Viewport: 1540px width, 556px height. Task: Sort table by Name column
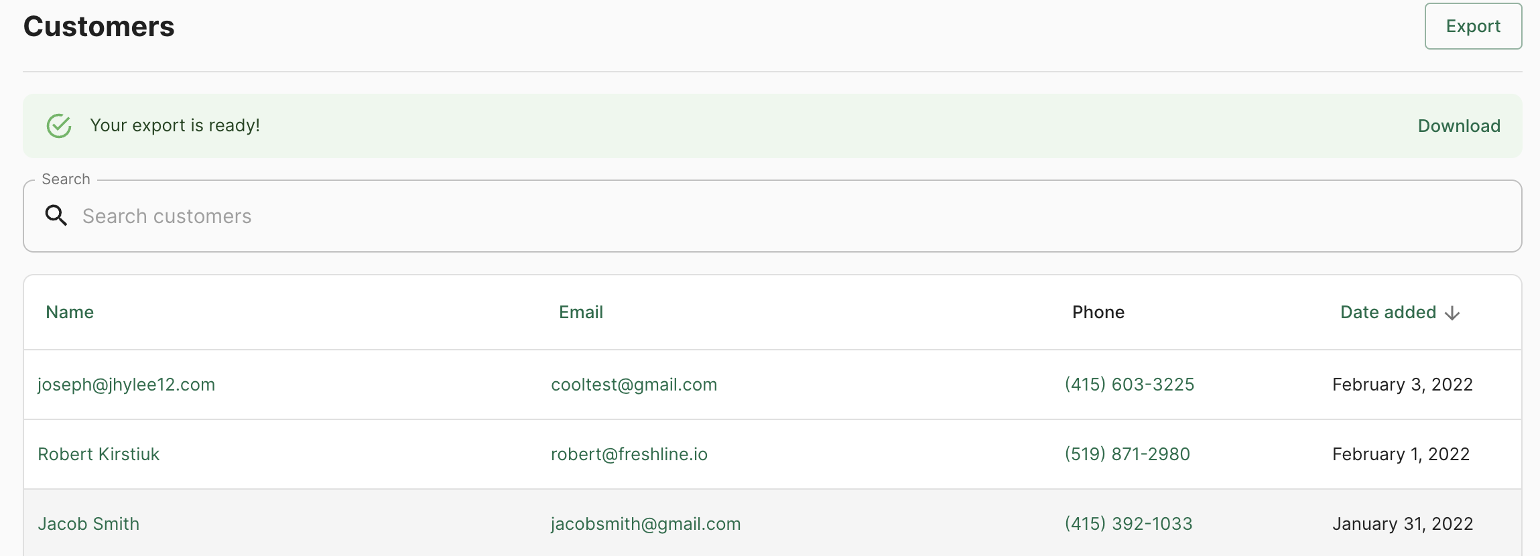pyautogui.click(x=70, y=312)
